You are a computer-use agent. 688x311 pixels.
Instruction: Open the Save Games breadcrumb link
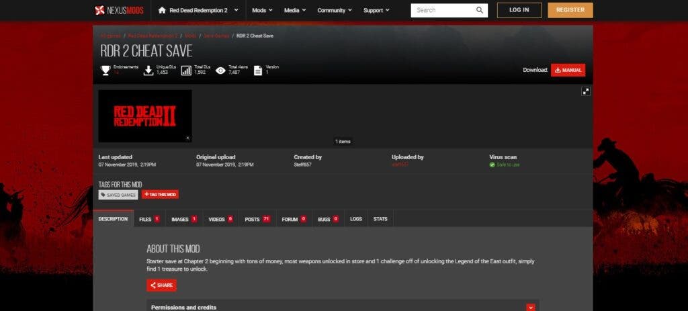pos(216,36)
